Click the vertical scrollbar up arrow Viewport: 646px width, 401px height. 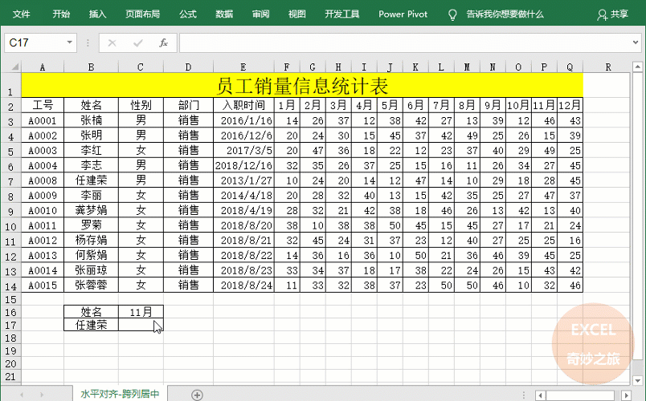click(637, 67)
